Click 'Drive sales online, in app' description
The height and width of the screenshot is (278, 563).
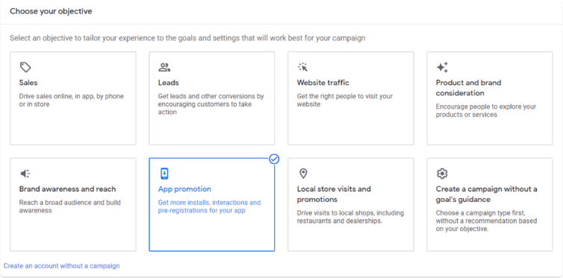(x=71, y=101)
